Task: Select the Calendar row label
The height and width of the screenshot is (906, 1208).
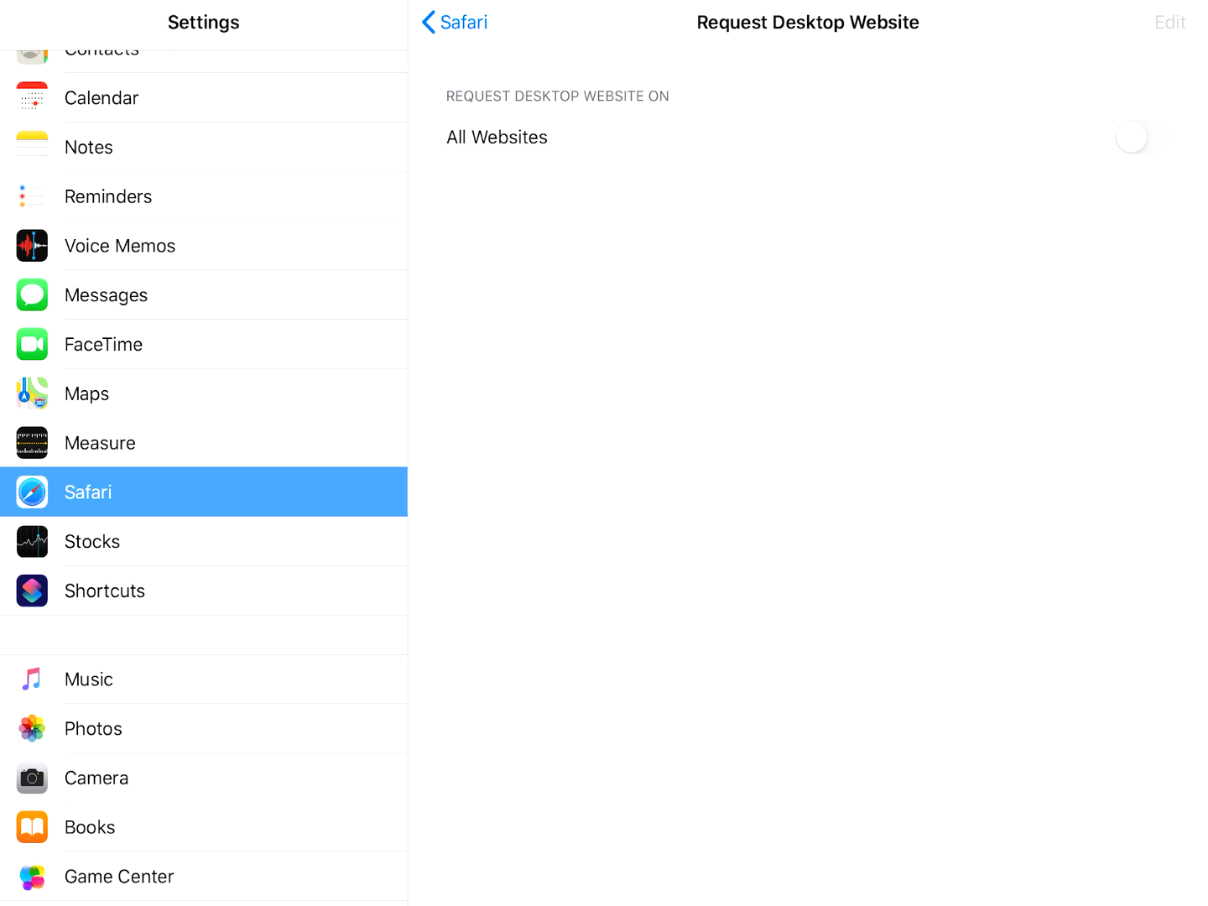Action: (102, 98)
